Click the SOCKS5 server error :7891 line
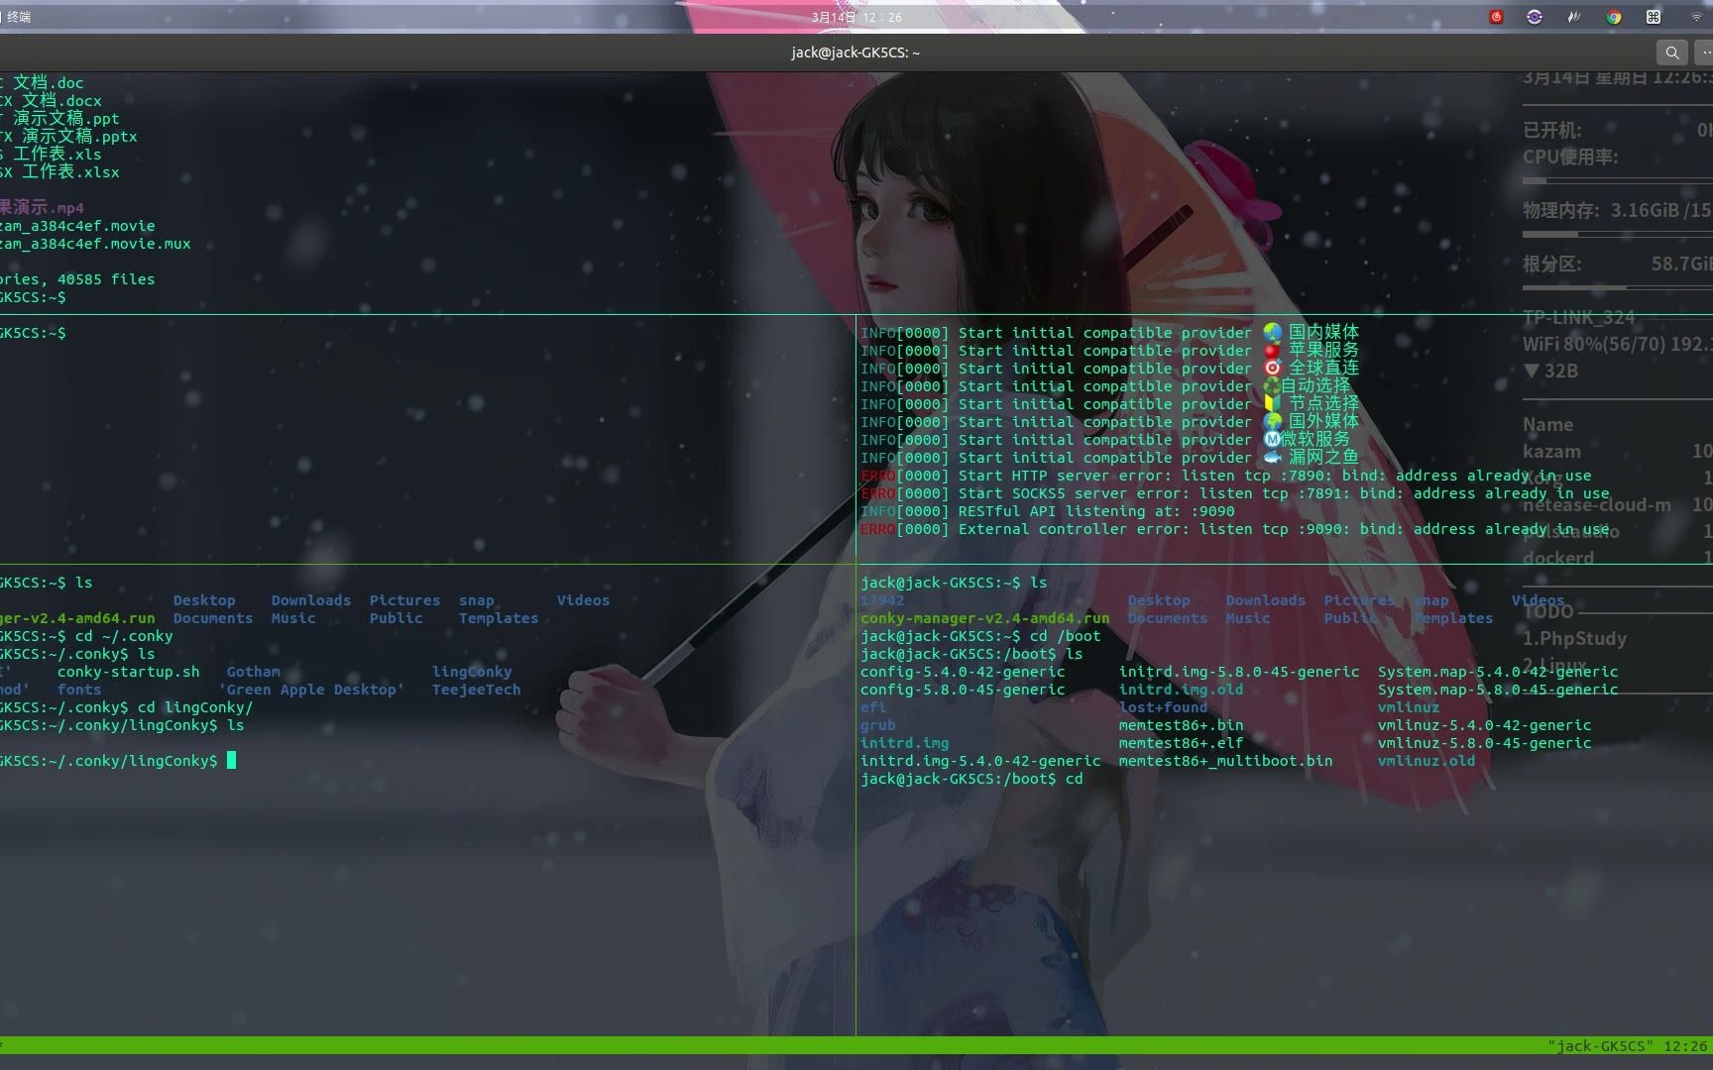This screenshot has width=1713, height=1070. pos(1234,493)
